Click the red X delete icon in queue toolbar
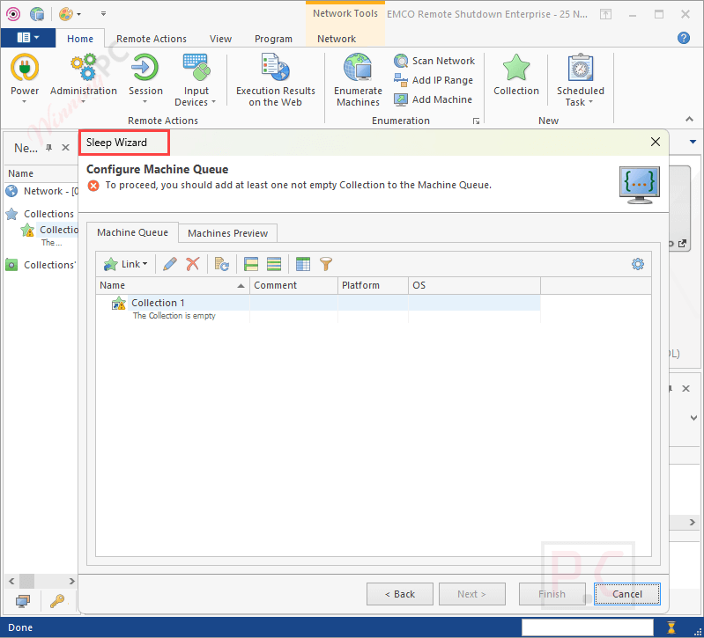Viewport: 704px width, 638px height. [193, 264]
